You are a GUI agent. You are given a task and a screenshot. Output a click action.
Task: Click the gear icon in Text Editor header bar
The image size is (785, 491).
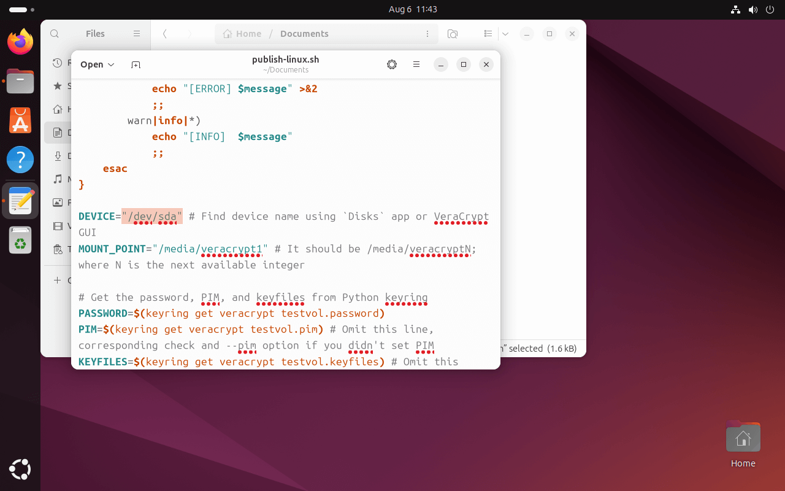391,64
